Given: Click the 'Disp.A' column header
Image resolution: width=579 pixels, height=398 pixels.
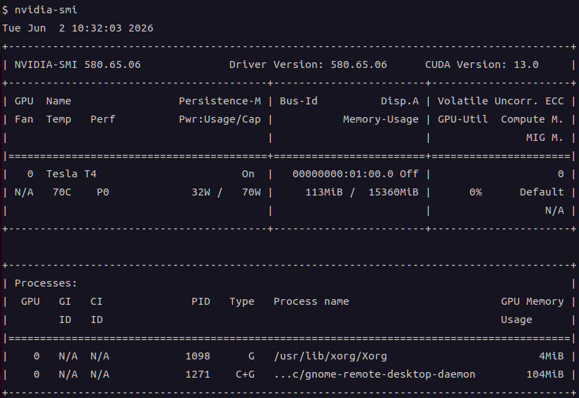Looking at the screenshot, I should click(x=400, y=101).
